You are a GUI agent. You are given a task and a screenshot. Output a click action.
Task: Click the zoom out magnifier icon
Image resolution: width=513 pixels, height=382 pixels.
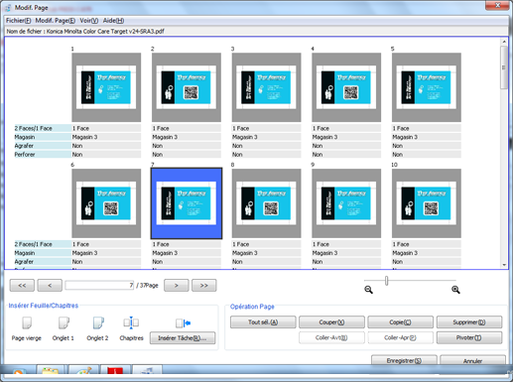click(368, 290)
